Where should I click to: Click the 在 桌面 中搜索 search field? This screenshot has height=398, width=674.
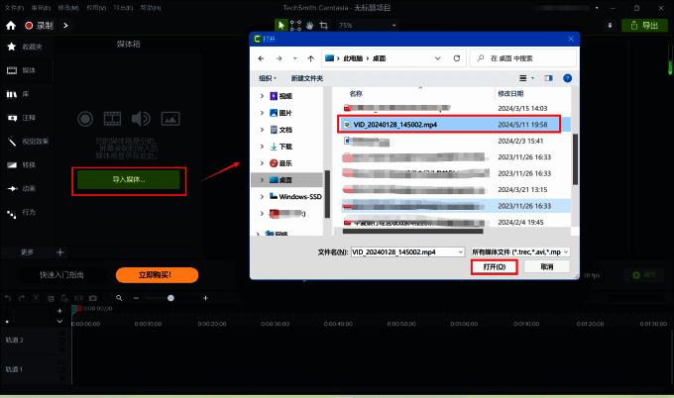point(522,58)
